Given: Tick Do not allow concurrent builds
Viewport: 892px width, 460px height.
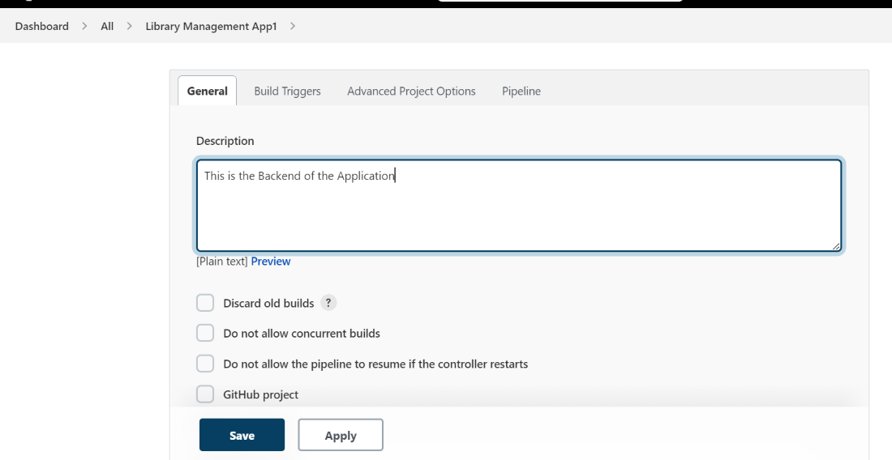Looking at the screenshot, I should tap(205, 333).
